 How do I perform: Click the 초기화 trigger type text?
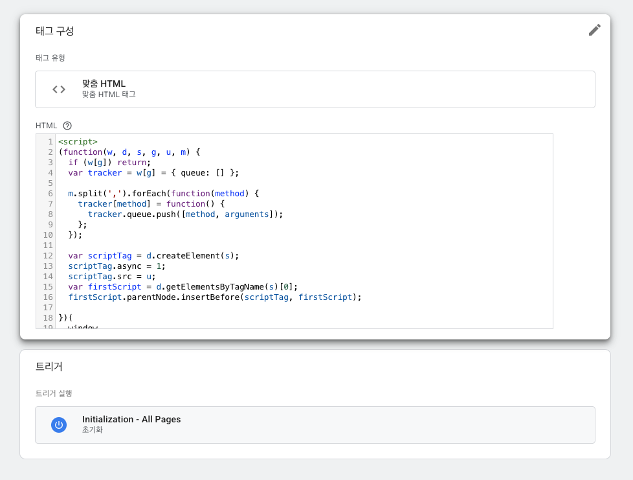(x=93, y=430)
